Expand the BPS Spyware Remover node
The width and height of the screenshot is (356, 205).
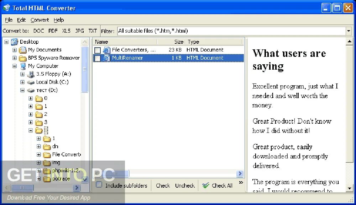[15, 58]
